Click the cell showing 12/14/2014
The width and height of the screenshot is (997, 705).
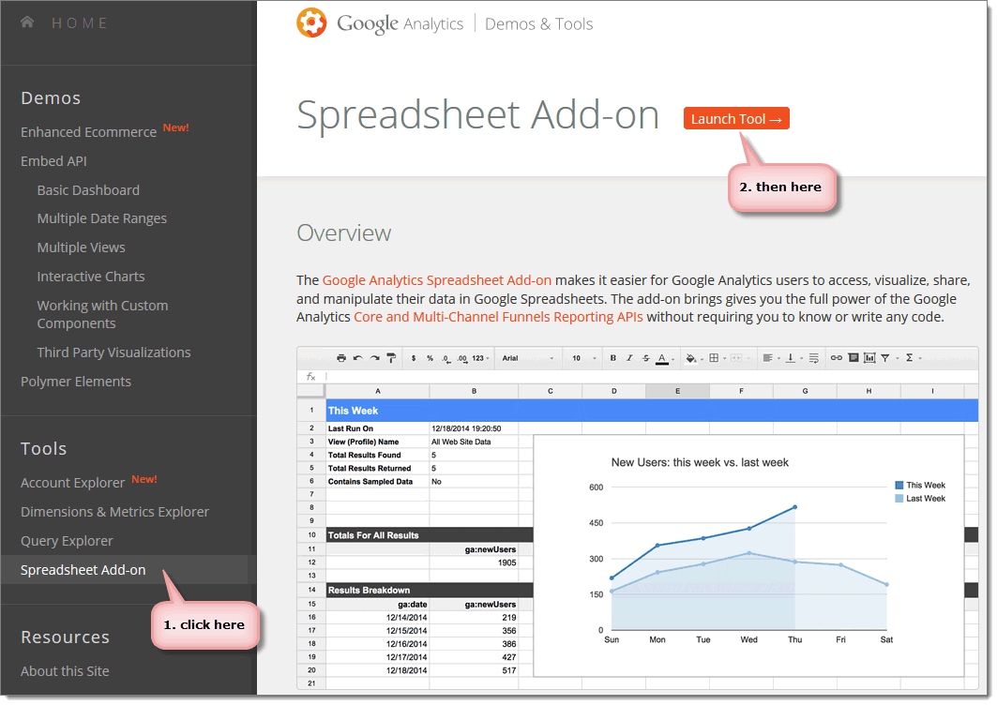(378, 617)
